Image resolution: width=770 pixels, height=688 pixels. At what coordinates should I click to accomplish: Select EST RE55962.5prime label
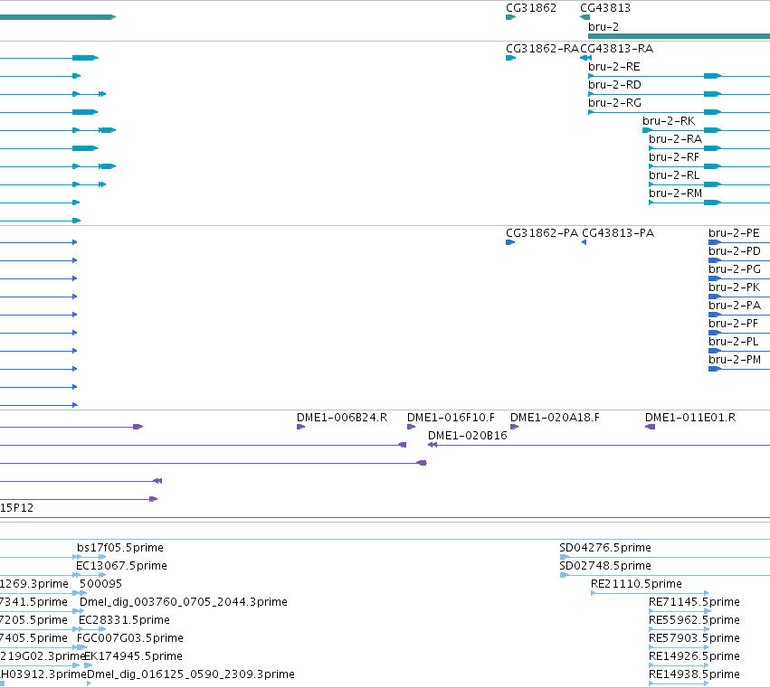tap(694, 620)
